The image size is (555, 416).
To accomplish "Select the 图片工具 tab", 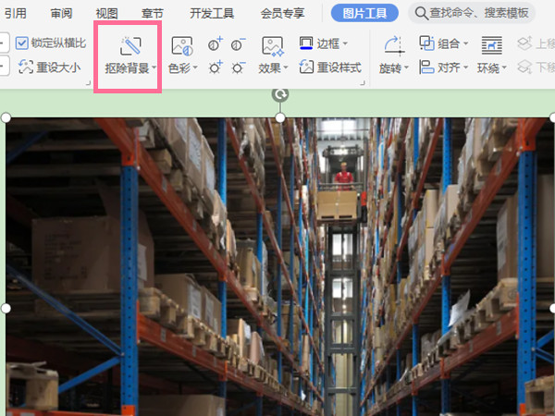I will pos(364,14).
